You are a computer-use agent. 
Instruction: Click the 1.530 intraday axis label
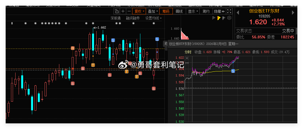(180, 121)
